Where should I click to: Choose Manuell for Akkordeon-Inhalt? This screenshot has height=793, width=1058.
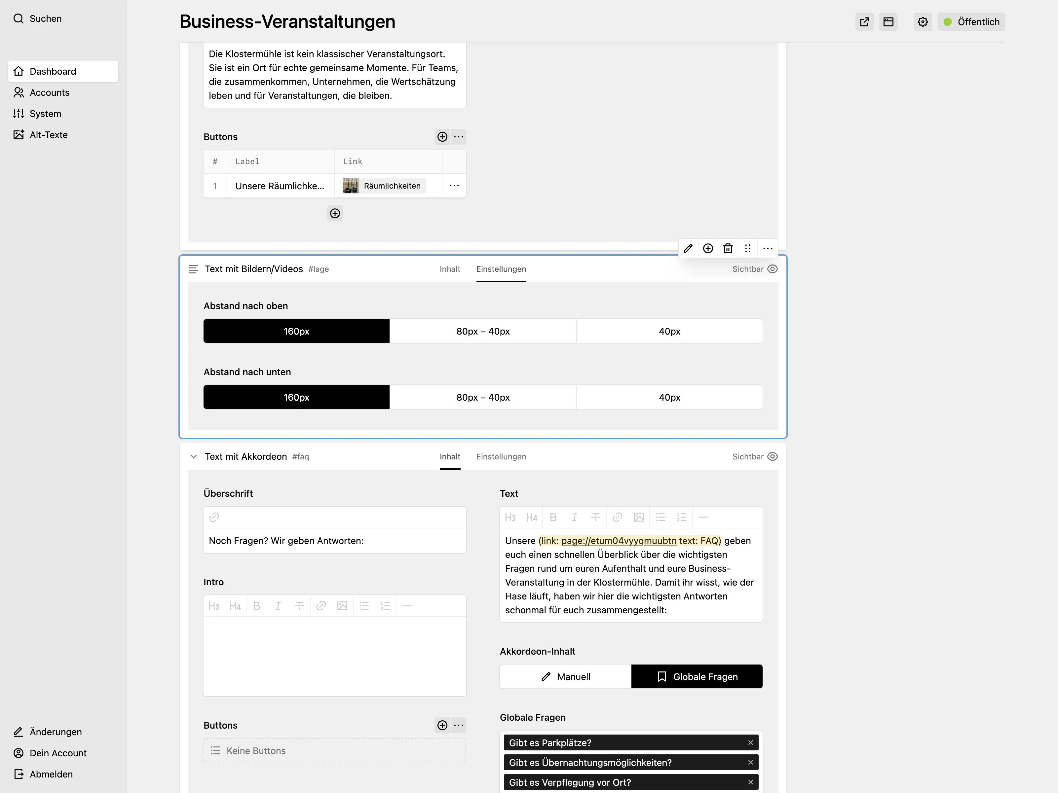pyautogui.click(x=565, y=676)
